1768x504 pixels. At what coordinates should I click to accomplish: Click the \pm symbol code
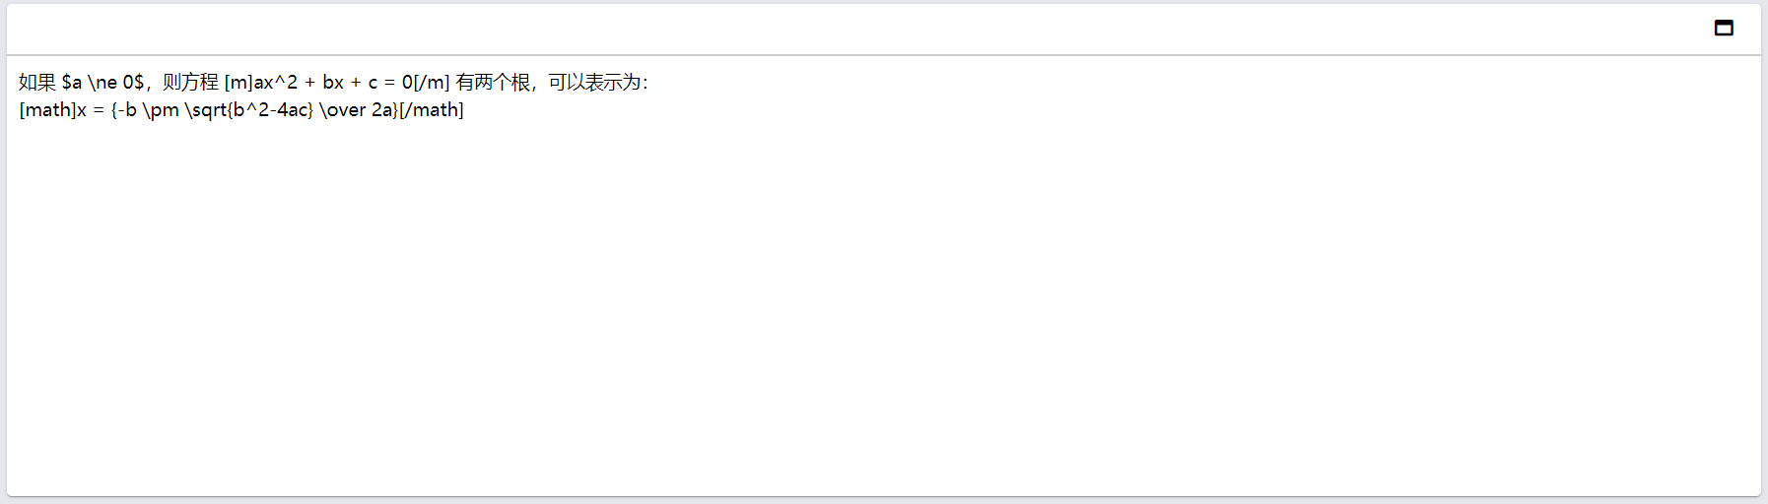tap(161, 110)
